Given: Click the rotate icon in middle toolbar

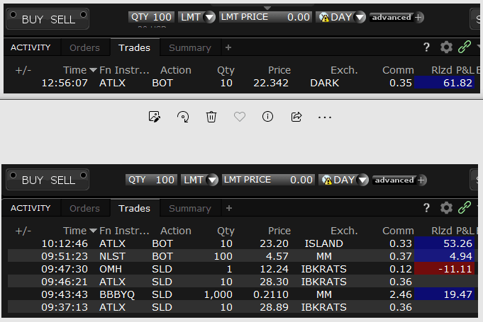Looking at the screenshot, I should (182, 117).
